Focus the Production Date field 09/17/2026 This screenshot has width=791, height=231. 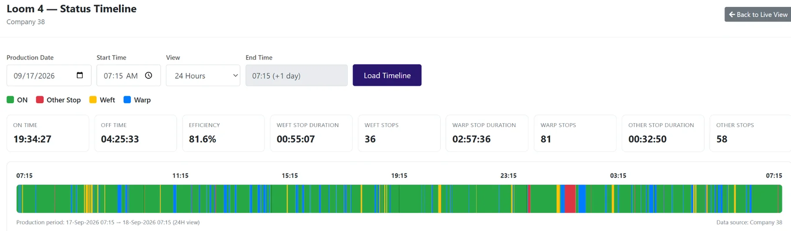(x=49, y=75)
